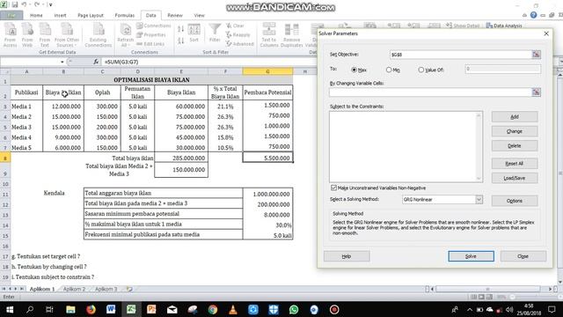The image size is (563, 317).
Task: Click the Undo icon in quick access toolbar
Action: click(24, 4)
